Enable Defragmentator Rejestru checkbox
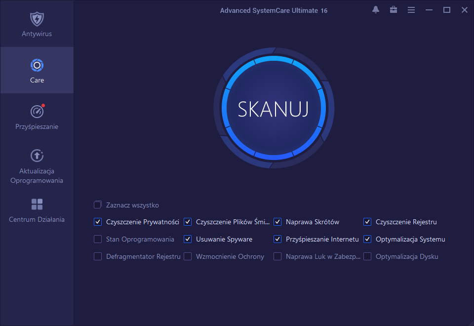Image resolution: width=474 pixels, height=326 pixels. pyautogui.click(x=98, y=256)
